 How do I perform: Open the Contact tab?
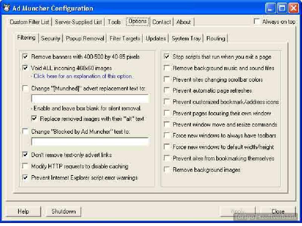[162, 22]
